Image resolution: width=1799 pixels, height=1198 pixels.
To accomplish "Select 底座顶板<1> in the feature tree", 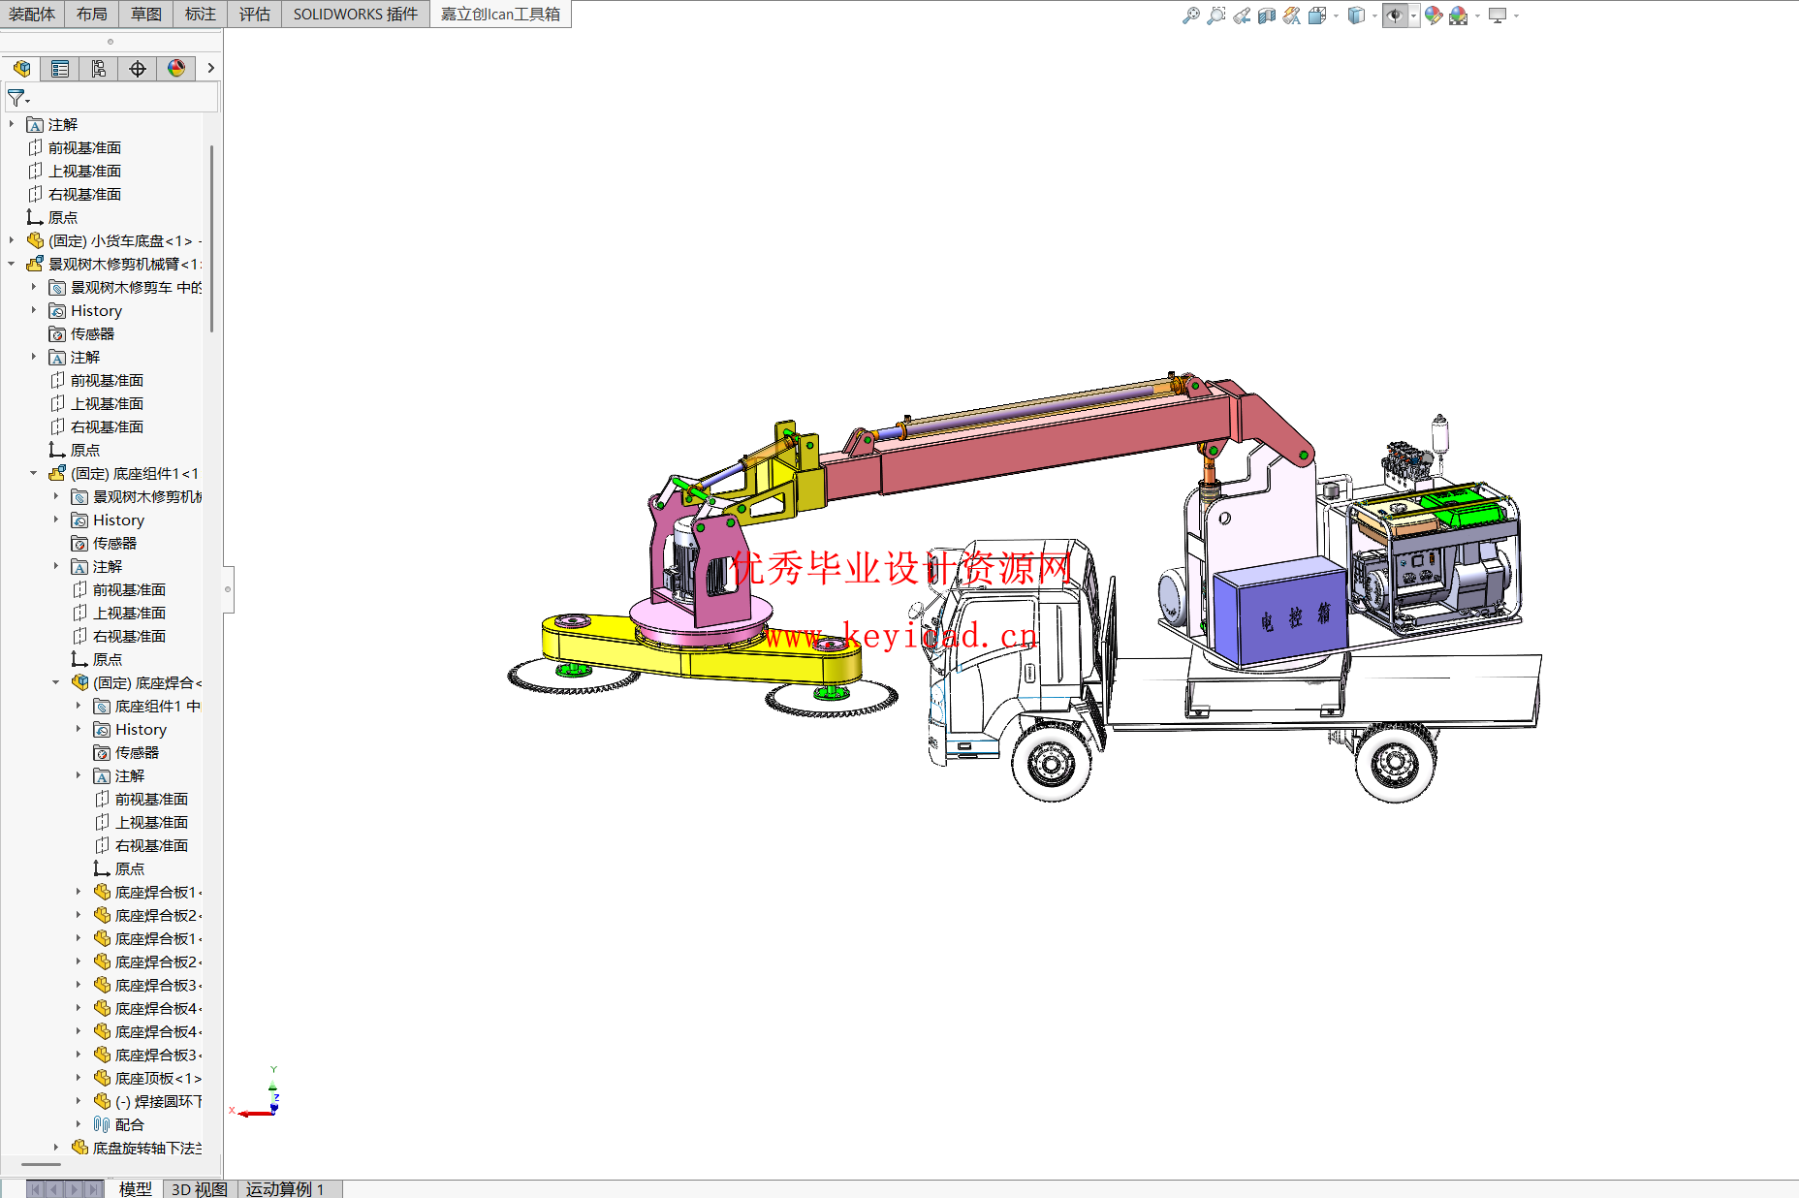I will [x=158, y=1078].
